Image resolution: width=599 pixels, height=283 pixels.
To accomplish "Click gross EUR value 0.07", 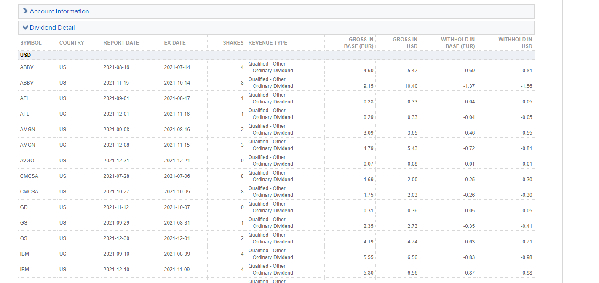I will coord(369,164).
